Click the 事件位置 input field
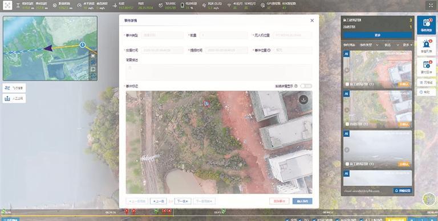This screenshot has height=221, width=438. pyautogui.click(x=293, y=50)
